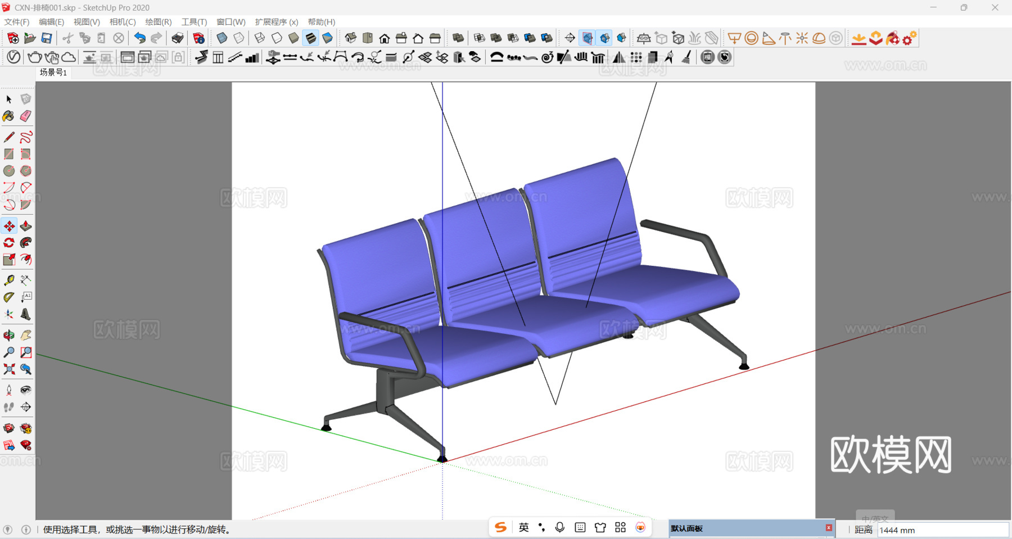Viewport: 1012px width, 539px height.
Task: Click the red gear extension icon
Action: (x=909, y=38)
